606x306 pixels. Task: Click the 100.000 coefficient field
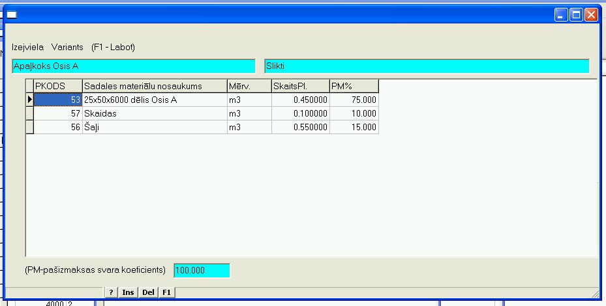tap(202, 270)
